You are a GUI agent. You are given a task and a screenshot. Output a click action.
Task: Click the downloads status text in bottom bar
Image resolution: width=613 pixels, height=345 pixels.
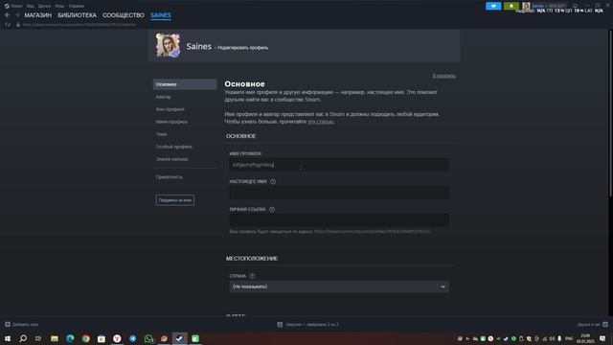[312, 324]
